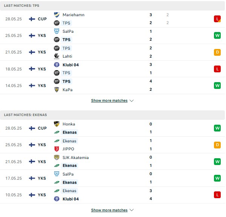Click the Mariehamn club crest icon
This screenshot has height=217, width=226.
(56, 15)
